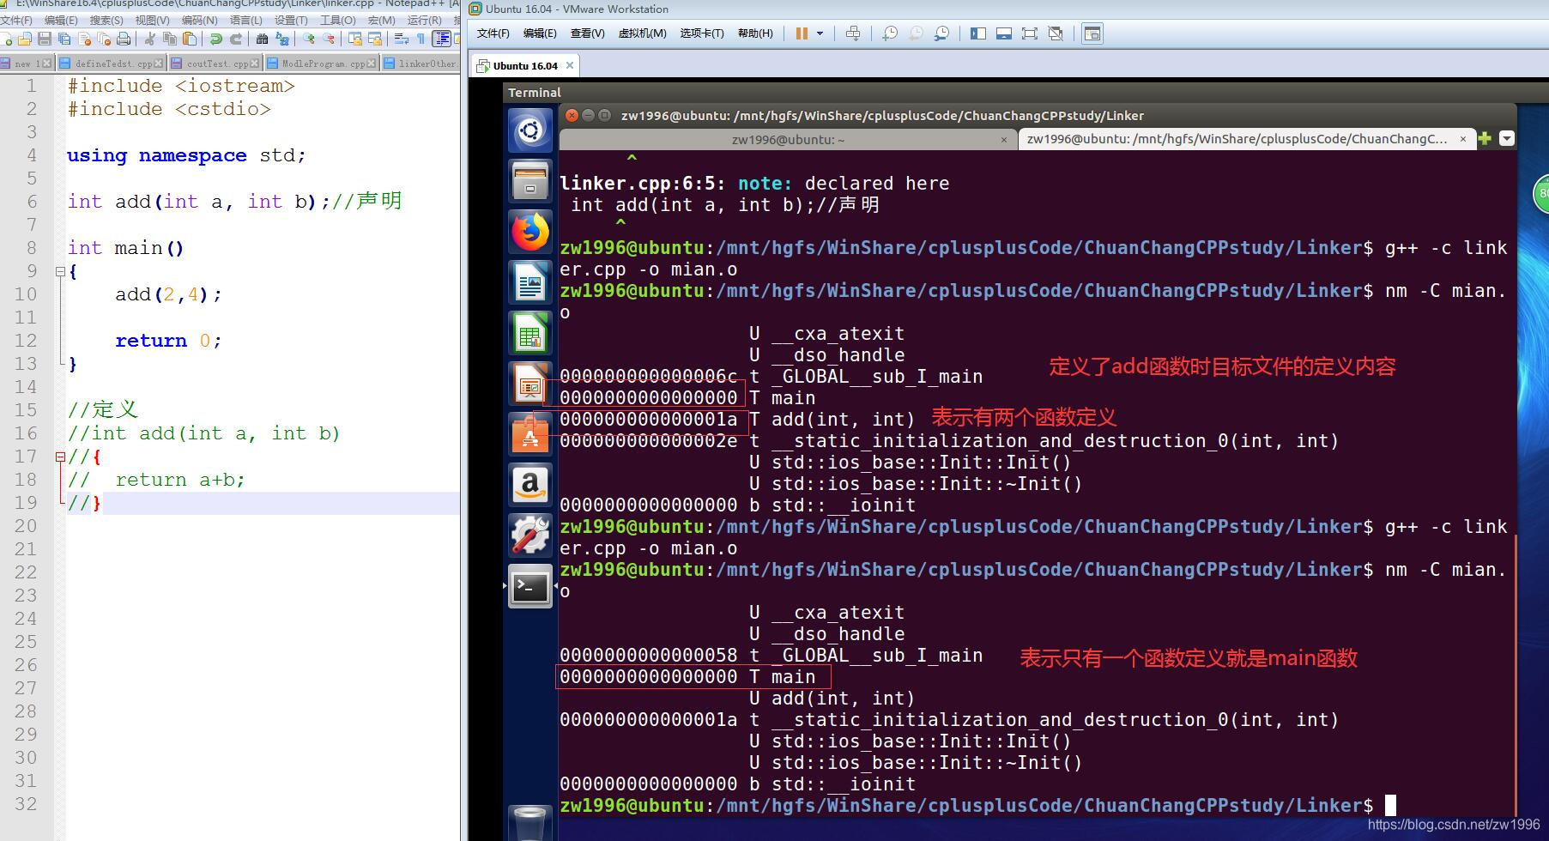Click the Take Snapshot clock icon in VMware
Viewport: 1549px width, 841px height.
pos(890,33)
